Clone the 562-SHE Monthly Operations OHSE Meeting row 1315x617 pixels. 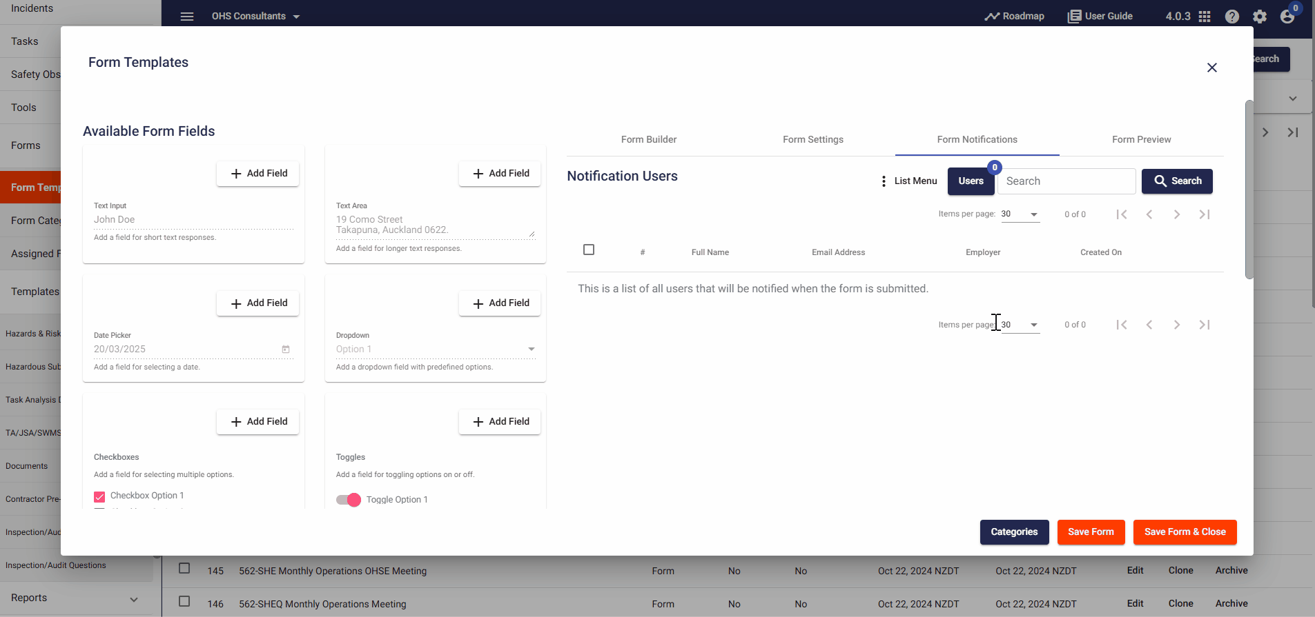[1181, 571]
